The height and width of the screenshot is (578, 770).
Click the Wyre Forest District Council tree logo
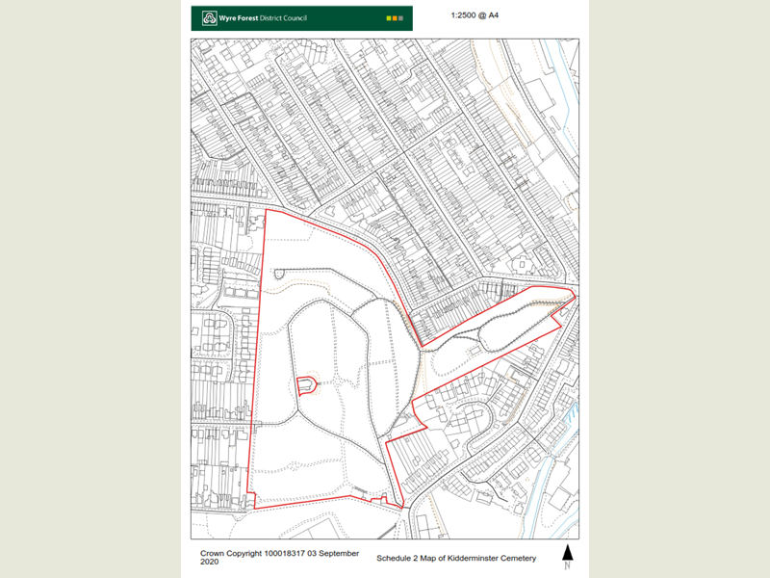[210, 15]
